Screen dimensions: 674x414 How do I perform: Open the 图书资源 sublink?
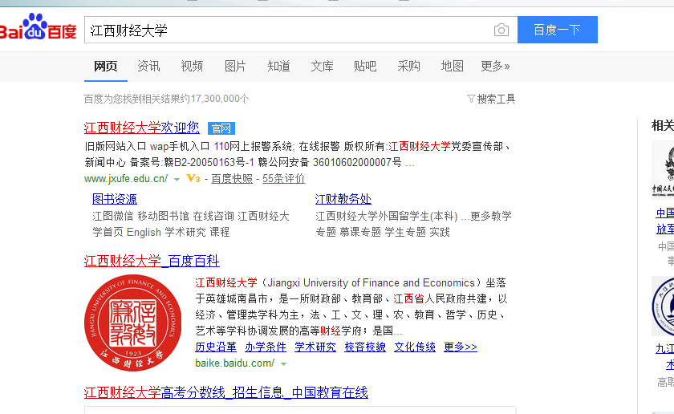(x=115, y=199)
